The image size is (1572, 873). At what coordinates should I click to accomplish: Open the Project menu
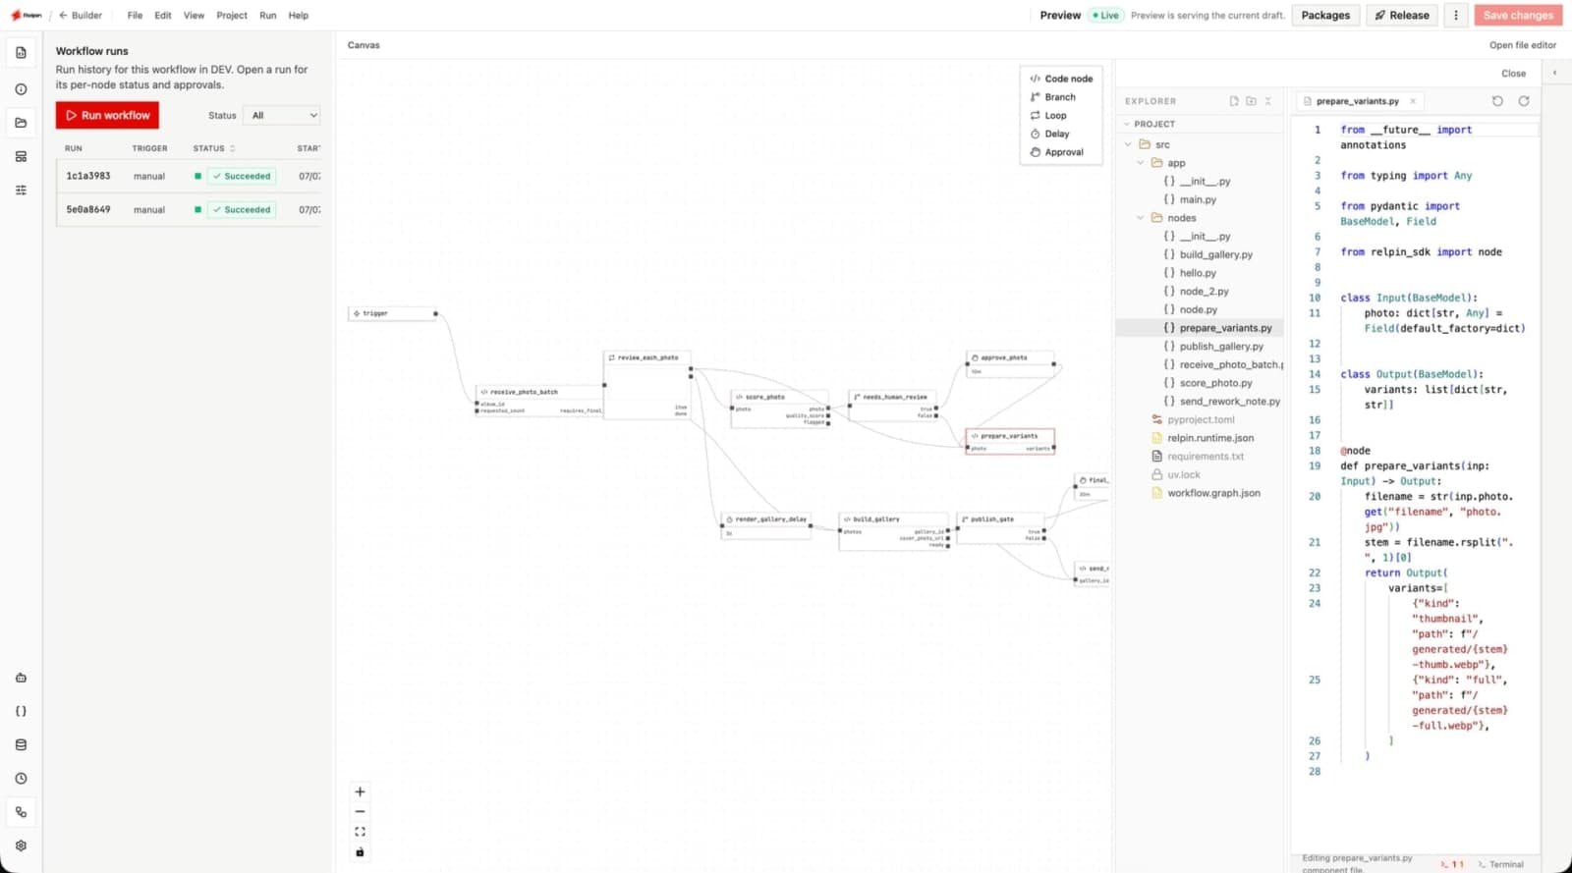(x=232, y=16)
